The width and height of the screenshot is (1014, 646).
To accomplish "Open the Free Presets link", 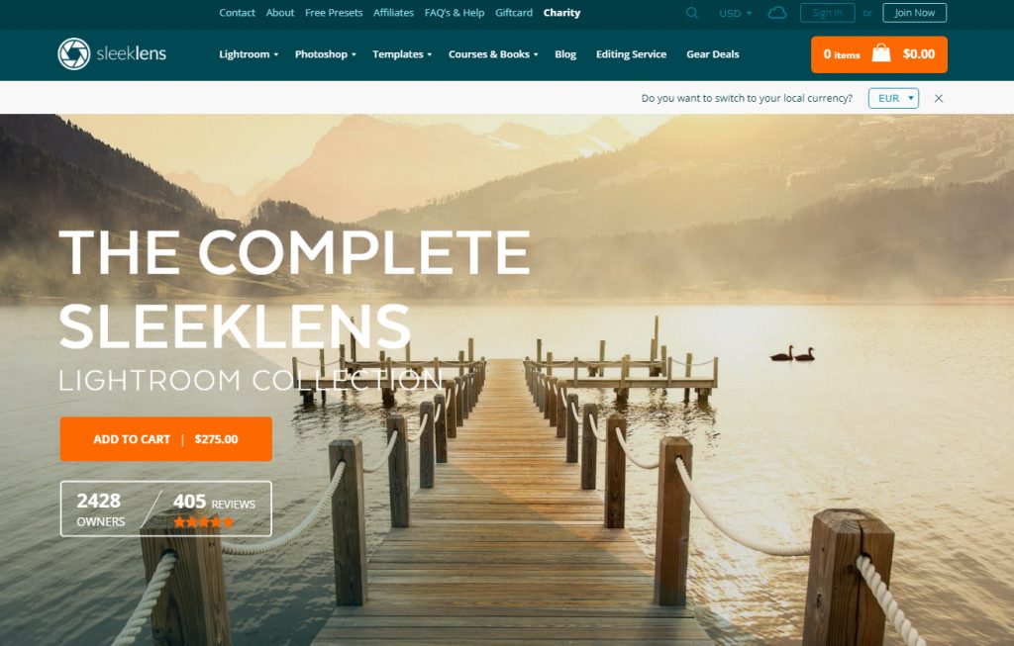I will click(x=334, y=13).
